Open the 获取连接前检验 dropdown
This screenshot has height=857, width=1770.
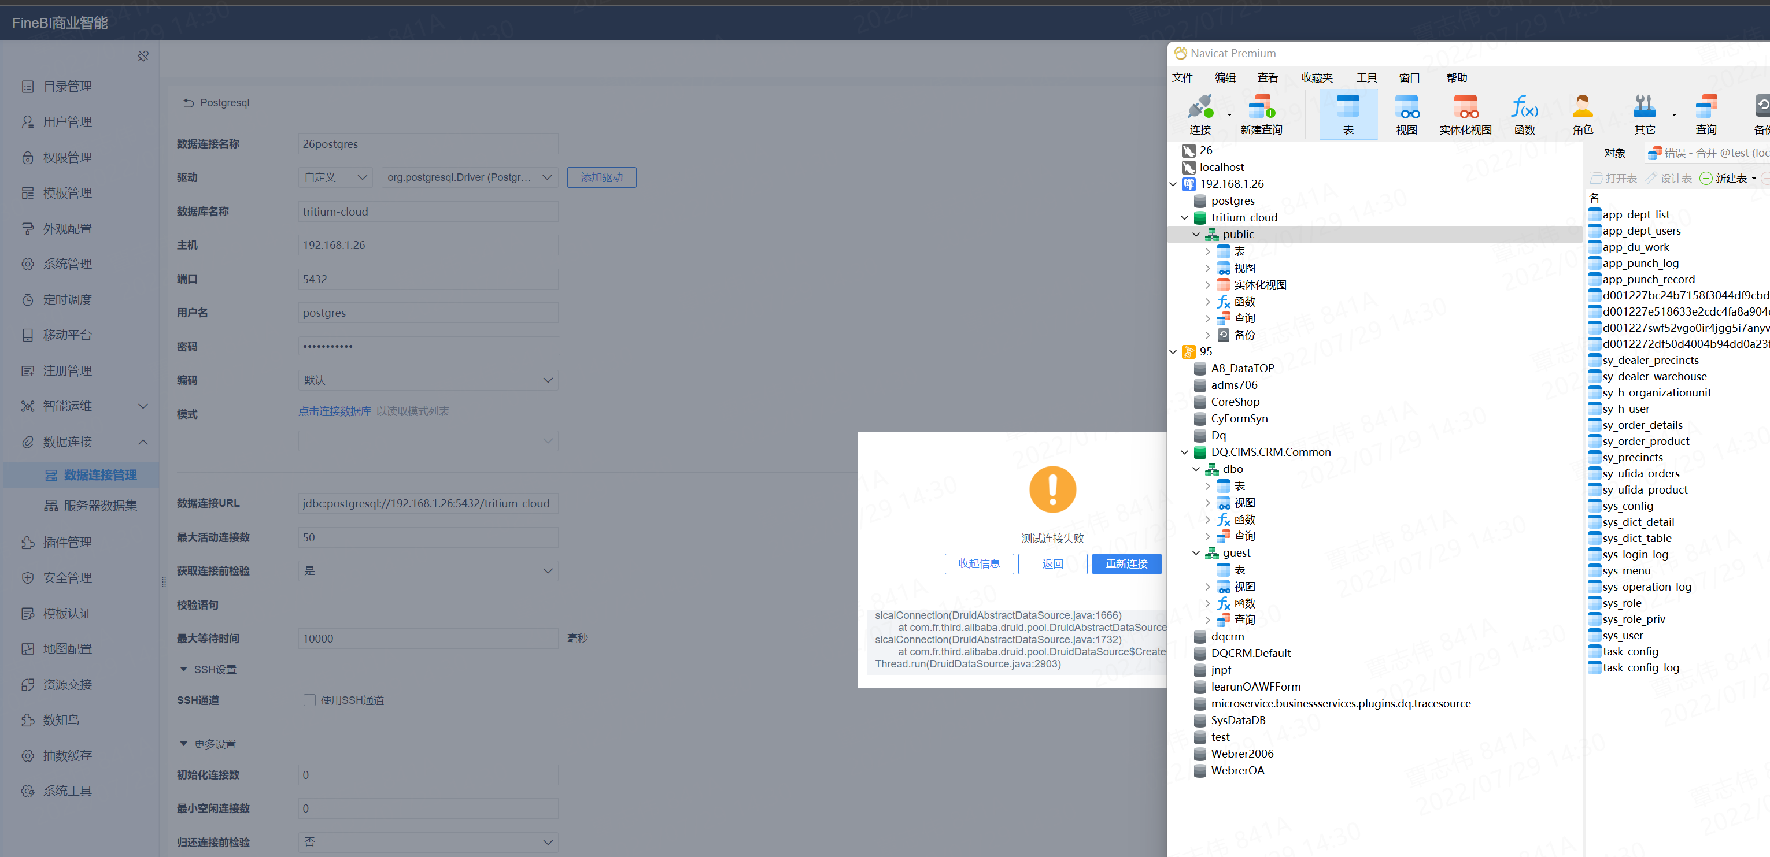[x=428, y=570]
